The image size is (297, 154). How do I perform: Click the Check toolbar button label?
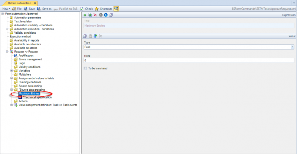(x=89, y=9)
